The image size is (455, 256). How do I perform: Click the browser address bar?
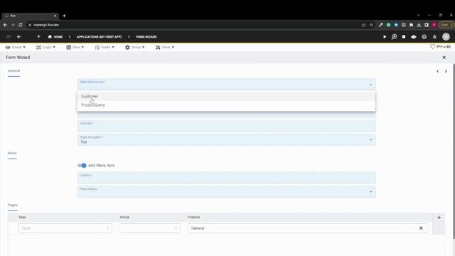(x=191, y=25)
